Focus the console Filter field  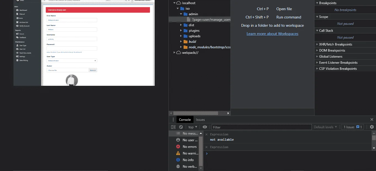point(261,127)
